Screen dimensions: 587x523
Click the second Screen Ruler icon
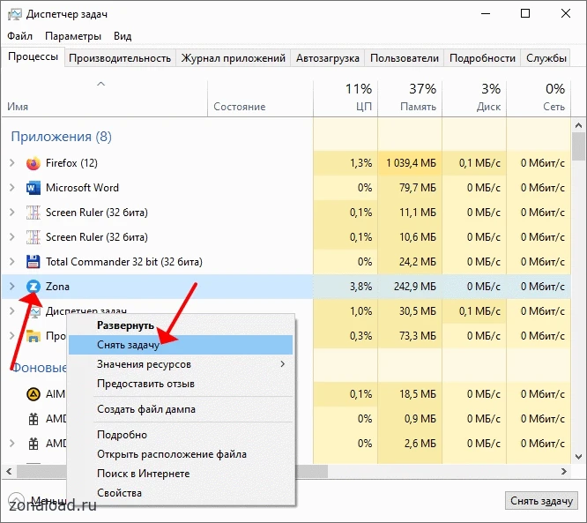[x=33, y=237]
